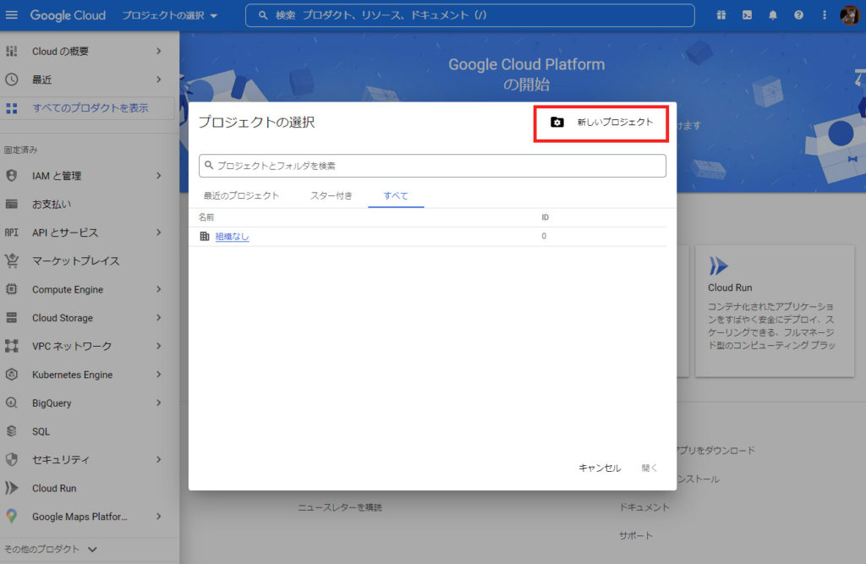The width and height of the screenshot is (866, 564).
Task: Open the サポート link in background page
Action: (636, 535)
